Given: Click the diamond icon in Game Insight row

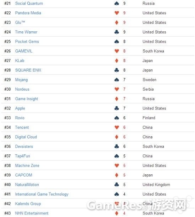Looking at the screenshot, I should [117, 99].
